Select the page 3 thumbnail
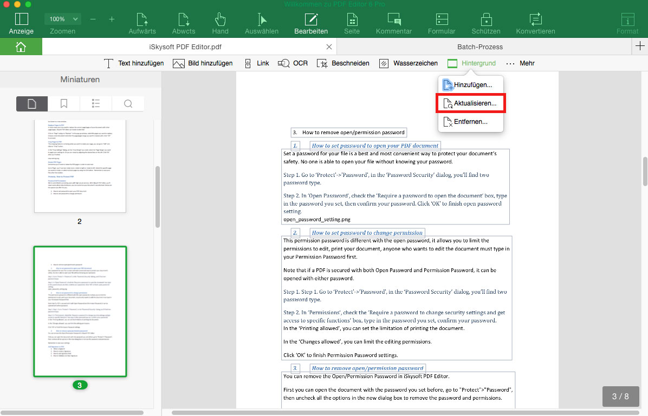 pos(80,311)
